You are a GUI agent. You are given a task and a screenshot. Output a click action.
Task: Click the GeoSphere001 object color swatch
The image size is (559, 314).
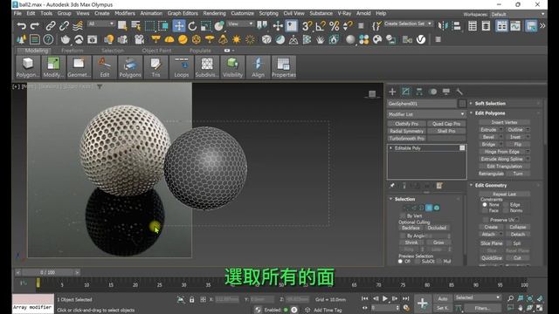(462, 103)
